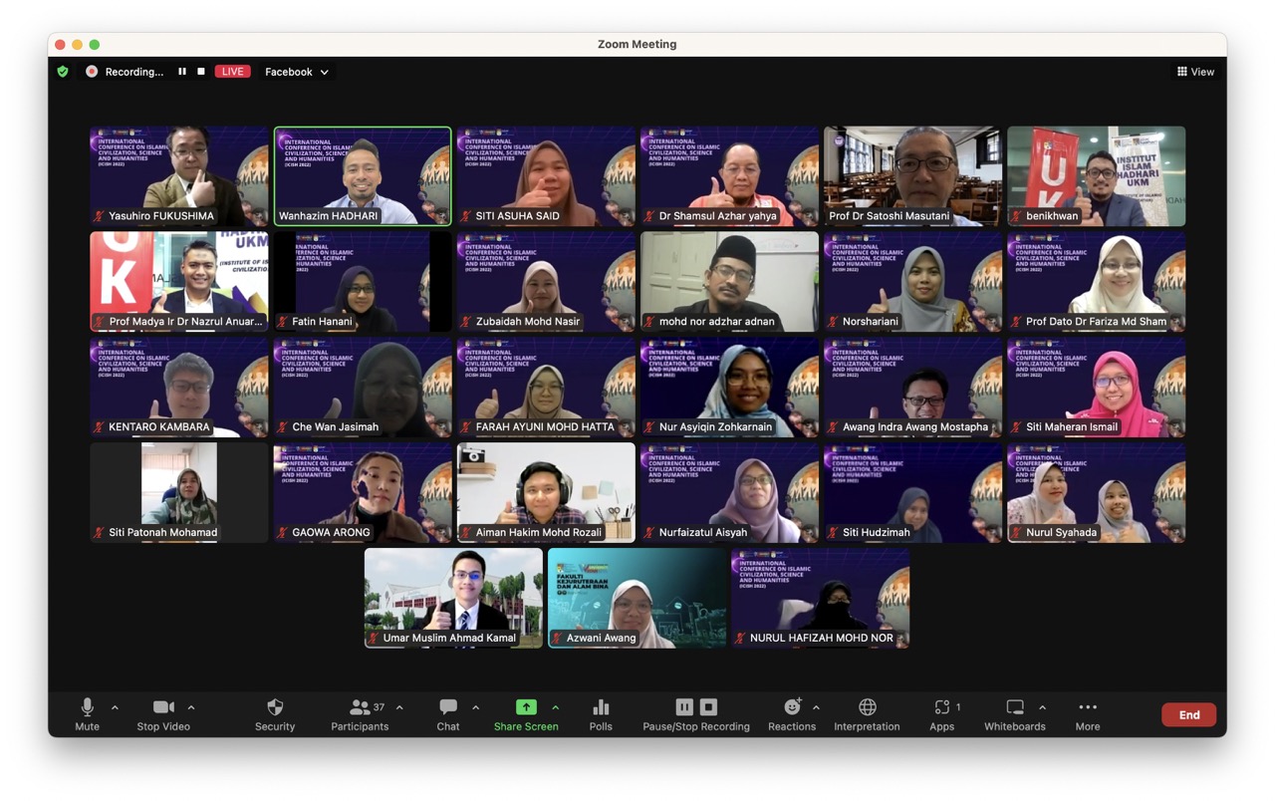Expand video options arrow beside Stop Video
This screenshot has height=801, width=1275.
(191, 707)
